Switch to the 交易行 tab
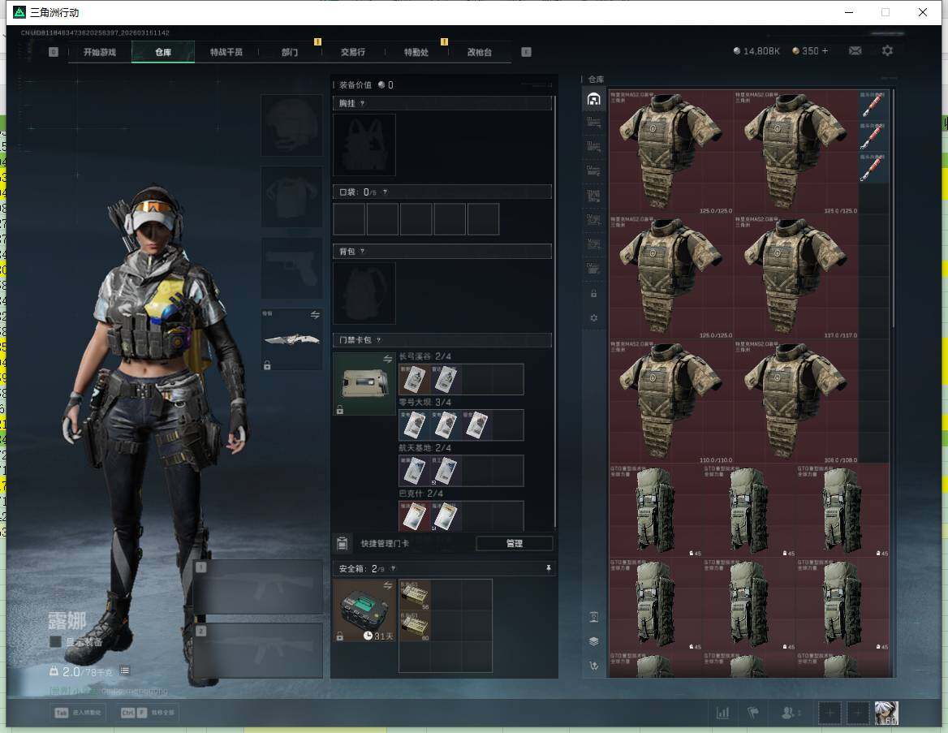Viewport: 948px width, 733px height. (353, 52)
